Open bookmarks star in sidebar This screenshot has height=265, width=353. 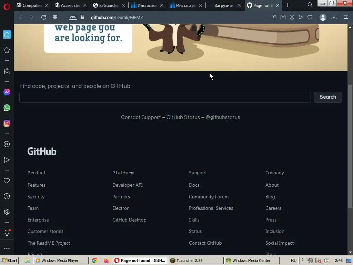(7, 50)
